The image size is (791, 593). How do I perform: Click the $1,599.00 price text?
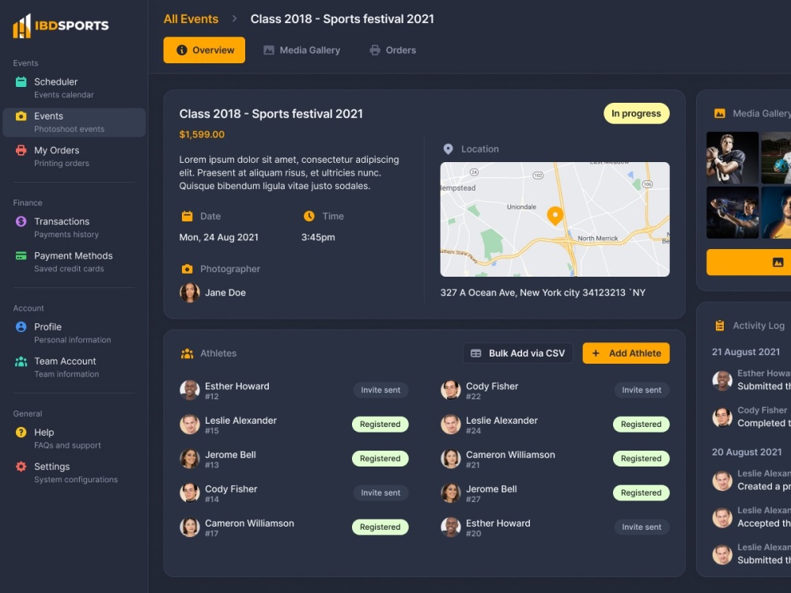click(x=202, y=134)
